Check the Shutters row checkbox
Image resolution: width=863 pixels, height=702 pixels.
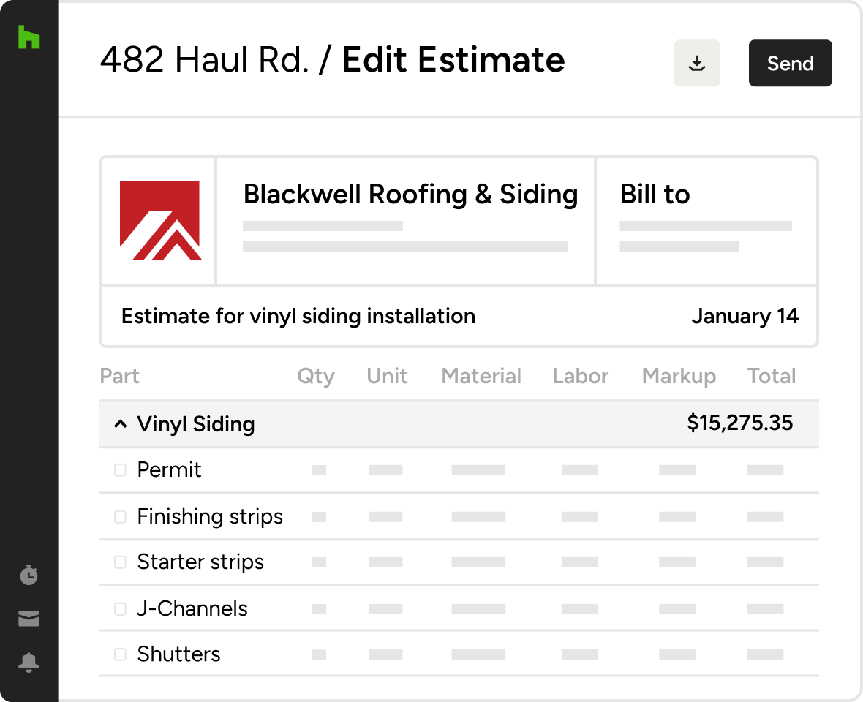click(x=119, y=654)
